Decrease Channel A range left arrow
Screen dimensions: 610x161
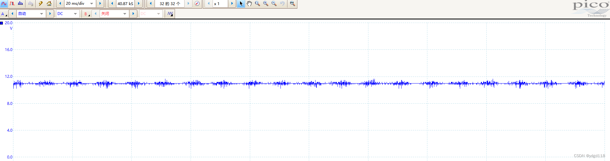(12, 14)
